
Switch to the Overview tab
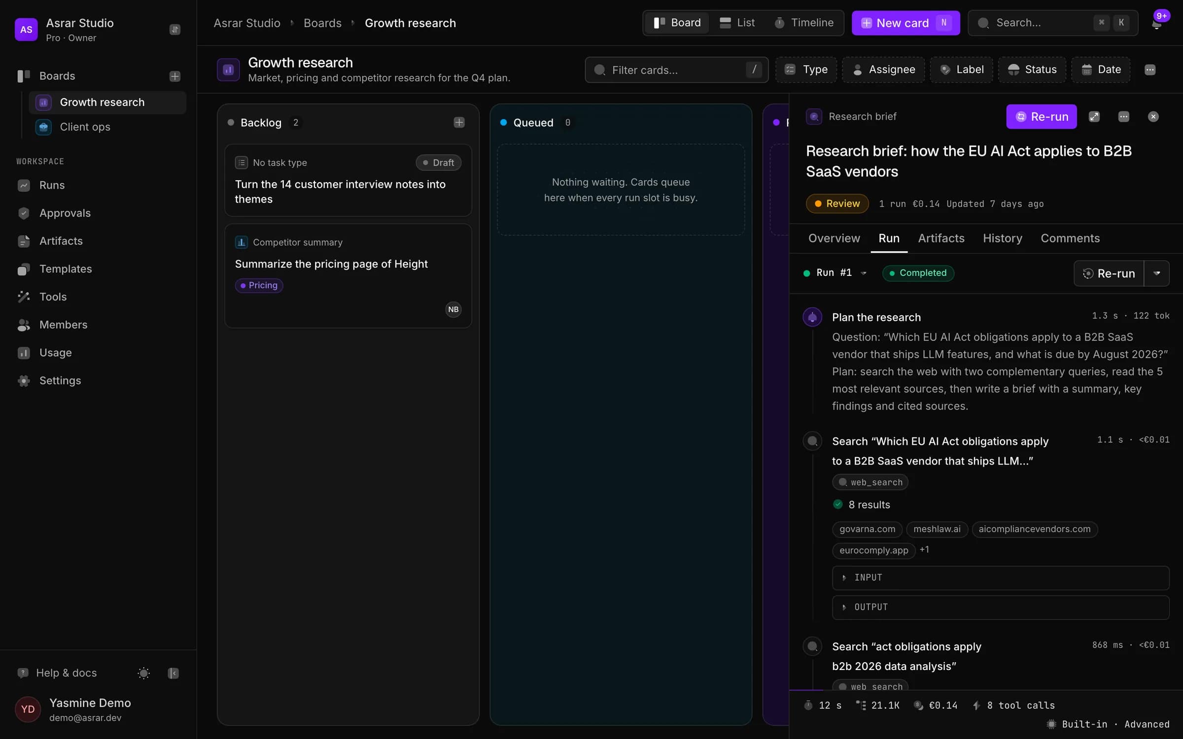tap(834, 238)
